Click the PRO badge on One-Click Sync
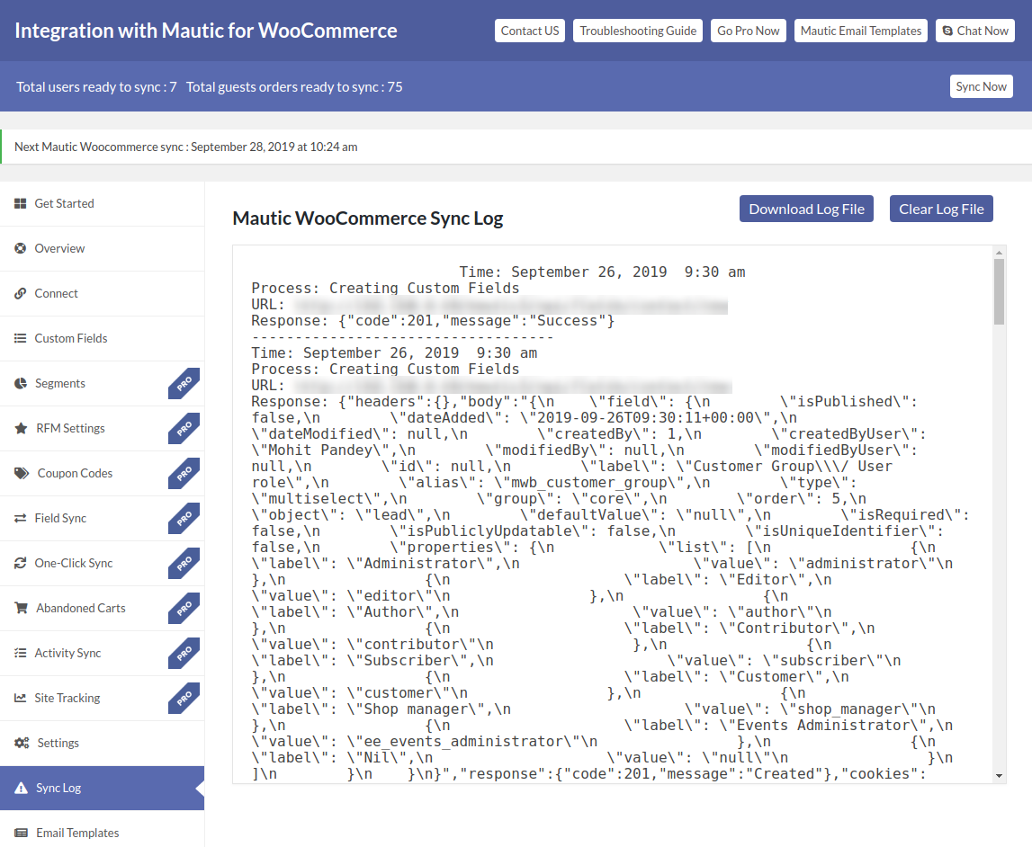 (184, 563)
